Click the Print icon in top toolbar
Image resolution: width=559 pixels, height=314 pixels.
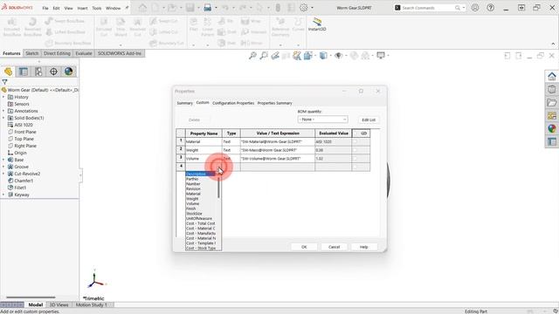[208, 8]
